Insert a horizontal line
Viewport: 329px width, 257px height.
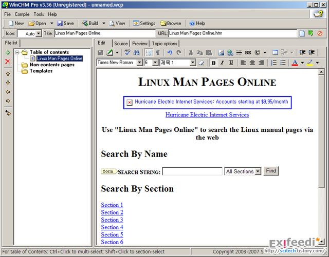pyautogui.click(x=239, y=52)
